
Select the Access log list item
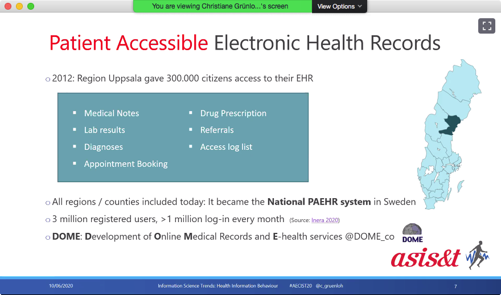pos(226,147)
